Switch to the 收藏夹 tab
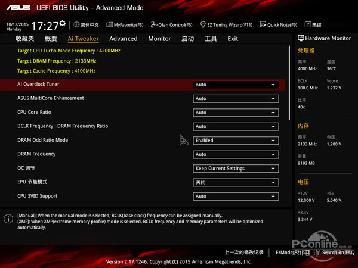This screenshot has width=358, height=268. (x=24, y=39)
